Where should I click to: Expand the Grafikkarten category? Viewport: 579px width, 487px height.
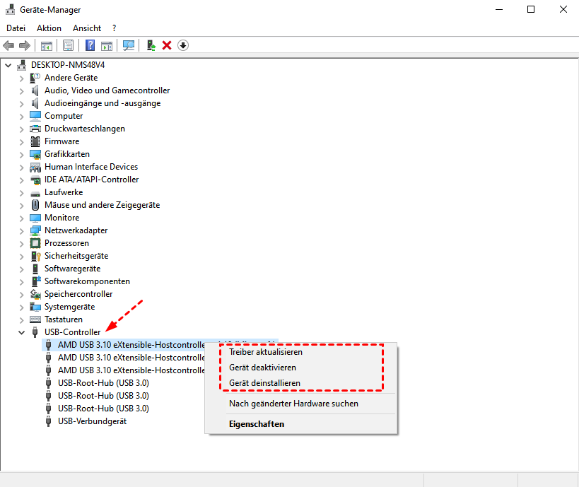(21, 154)
